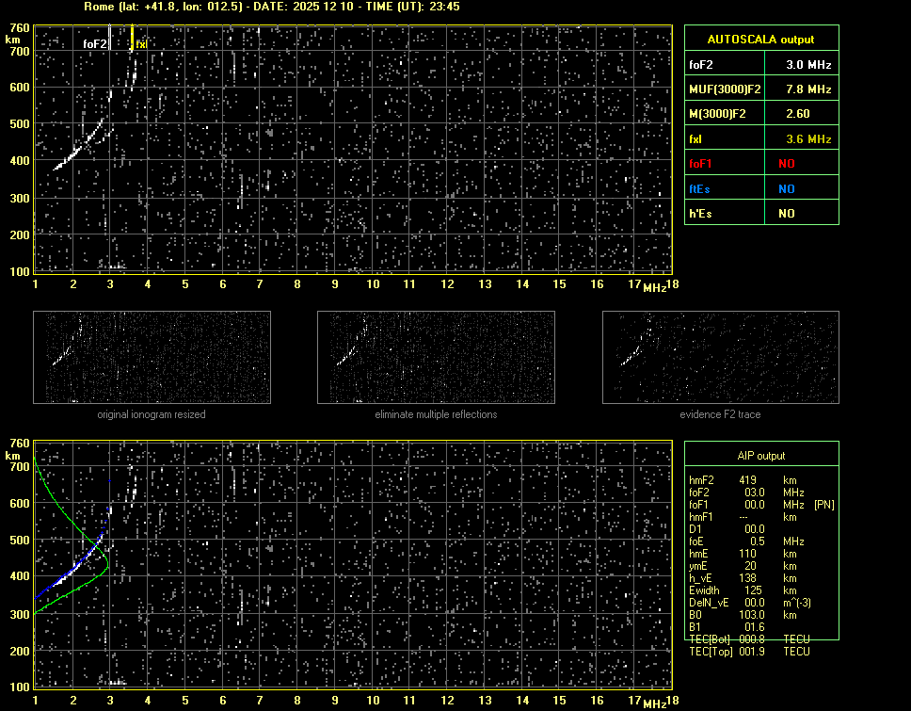Click the 'original ionogram resized' thumbnail

tap(152, 357)
